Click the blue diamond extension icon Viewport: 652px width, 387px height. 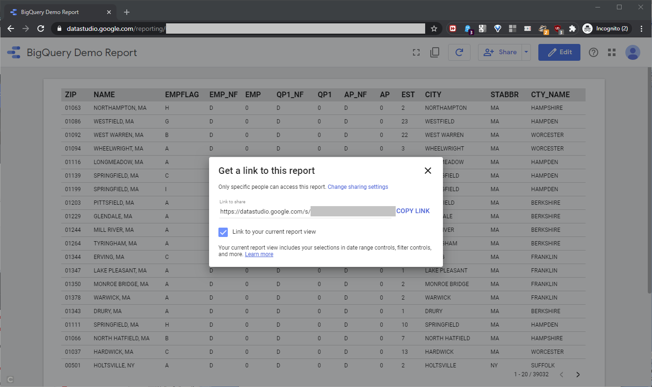click(x=498, y=29)
